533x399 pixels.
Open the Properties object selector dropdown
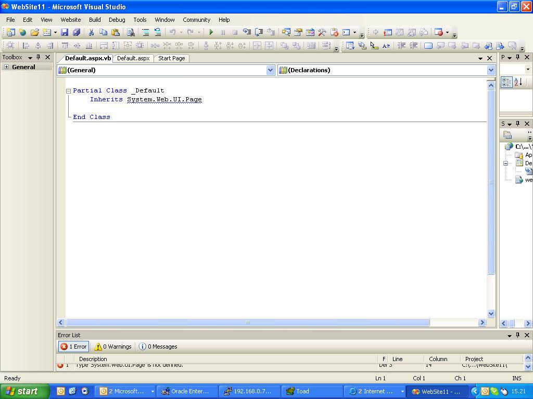point(528,69)
